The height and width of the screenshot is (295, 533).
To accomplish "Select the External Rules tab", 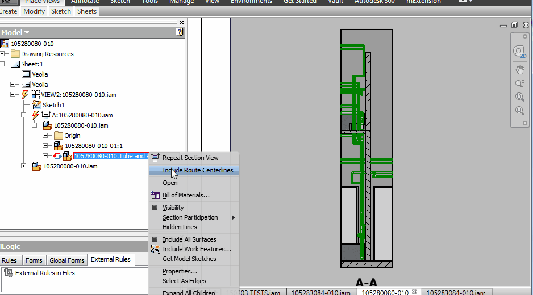I will [111, 259].
